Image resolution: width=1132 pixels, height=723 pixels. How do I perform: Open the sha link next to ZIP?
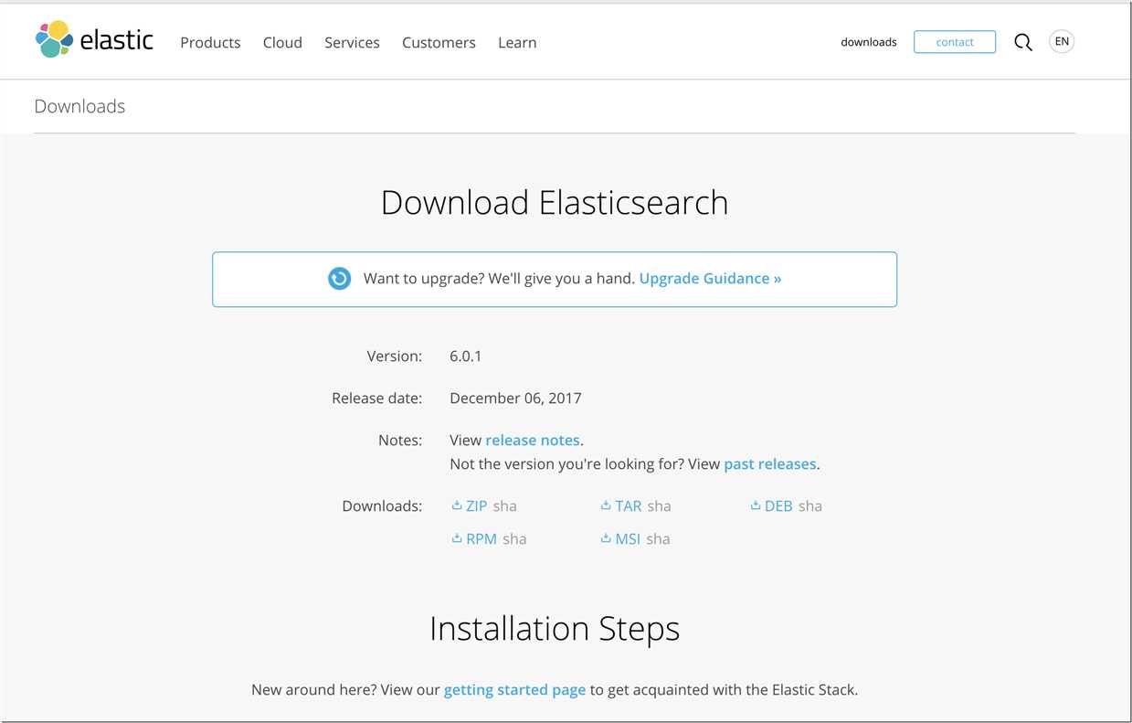click(505, 505)
